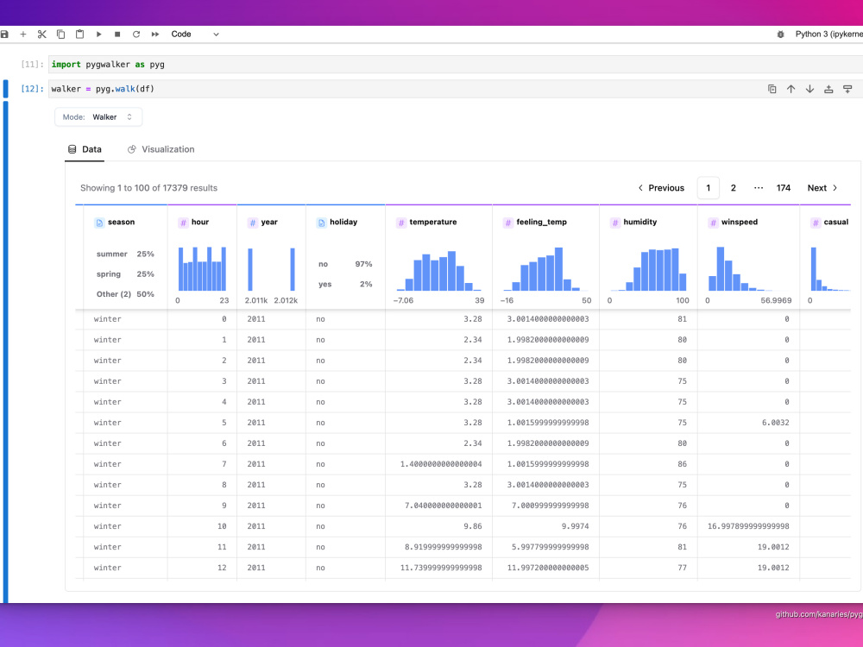Screen dimensions: 863x647
Task: Interrupt the kernel with stop icon
Action: (x=117, y=35)
